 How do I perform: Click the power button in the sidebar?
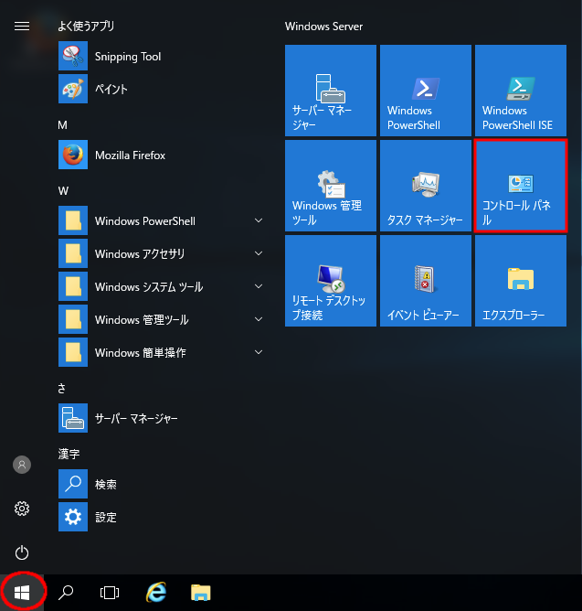point(22,552)
